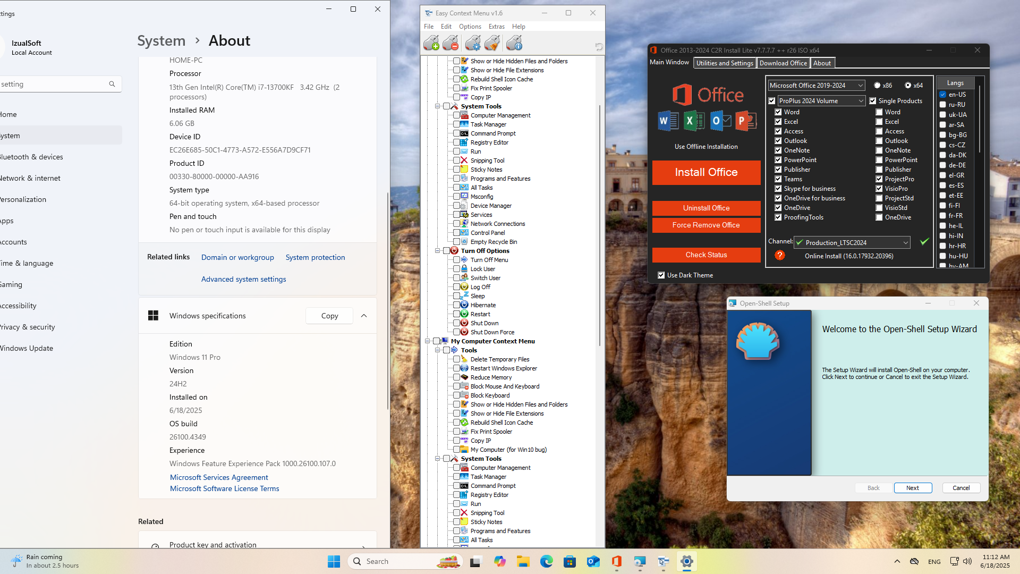The width and height of the screenshot is (1020, 574).
Task: Switch to the Download Office tab
Action: (783, 63)
